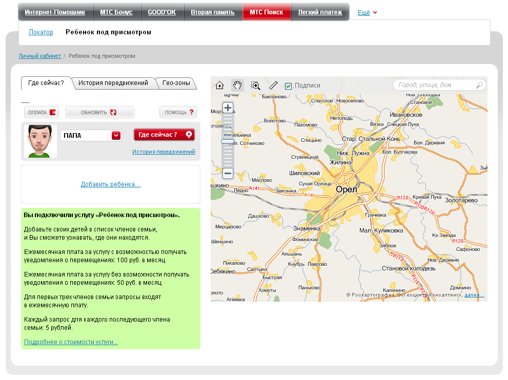Click the home icon on map toolbar
The height and width of the screenshot is (380, 508).
pos(220,86)
